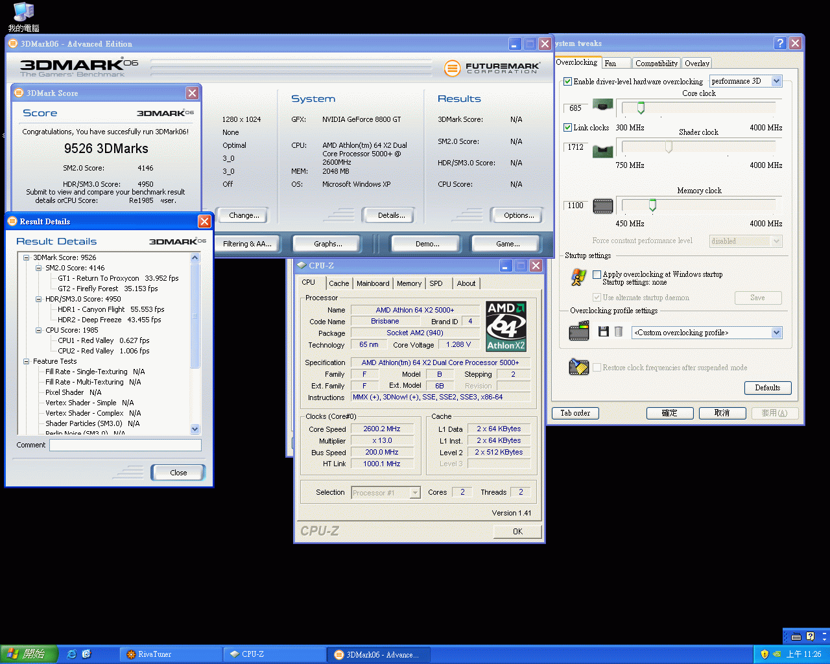Toggle Enable driver-level hardware overclocking

567,82
